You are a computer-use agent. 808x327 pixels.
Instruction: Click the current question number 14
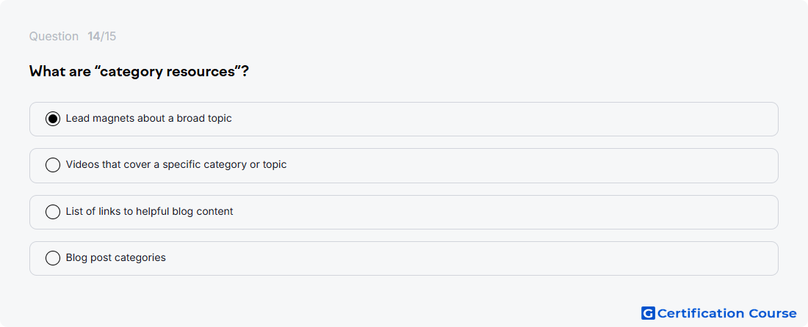pyautogui.click(x=94, y=37)
